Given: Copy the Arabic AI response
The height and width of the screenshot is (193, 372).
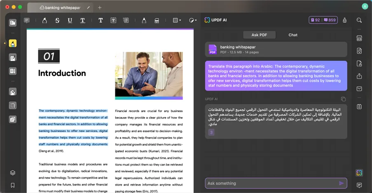Looking at the screenshot, I should [x=343, y=99].
